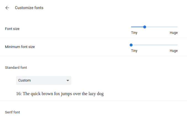Click the Minimum font size slider handle
The height and width of the screenshot is (119, 187).
pyautogui.click(x=131, y=45)
